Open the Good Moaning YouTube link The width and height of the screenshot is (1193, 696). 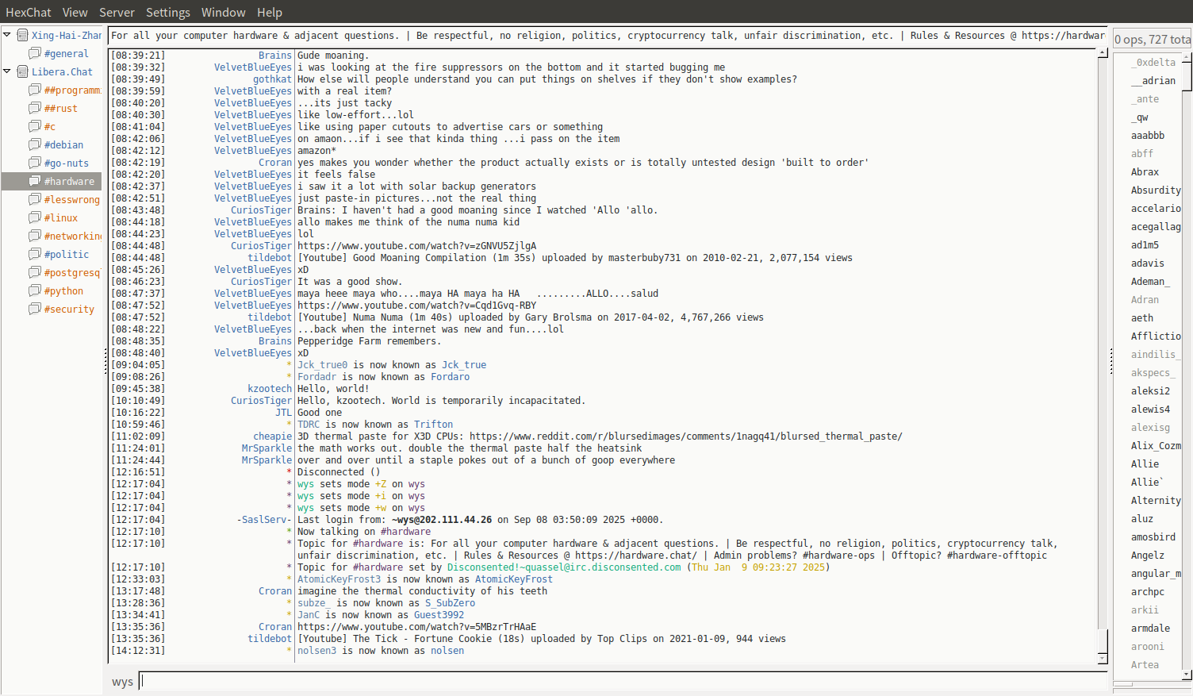417,246
